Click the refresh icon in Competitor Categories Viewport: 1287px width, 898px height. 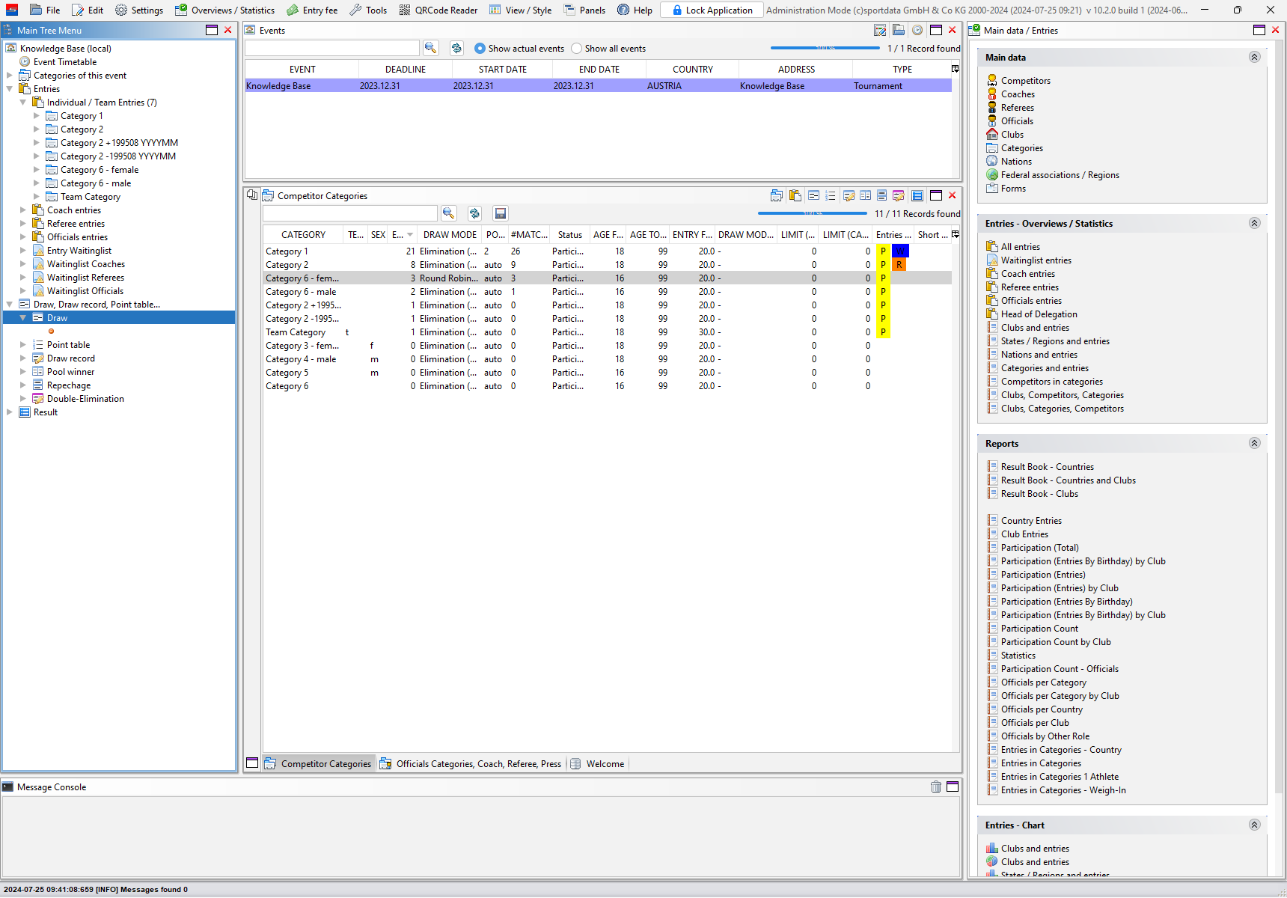point(474,213)
